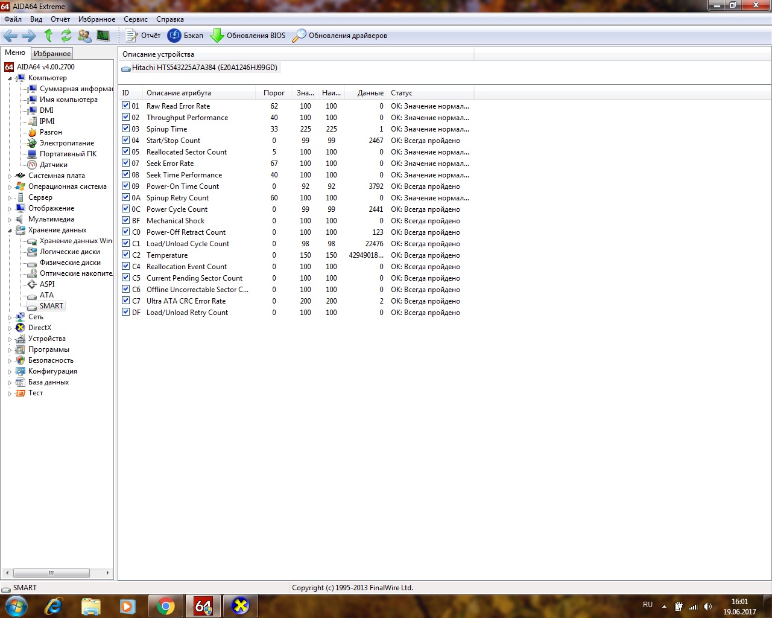Click the volume icon in system tray
Viewport: 772px width, 618px height.
click(707, 607)
